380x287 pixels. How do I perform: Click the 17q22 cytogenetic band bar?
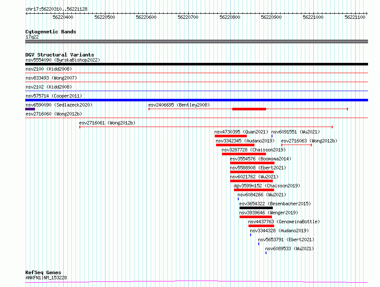(196, 41)
